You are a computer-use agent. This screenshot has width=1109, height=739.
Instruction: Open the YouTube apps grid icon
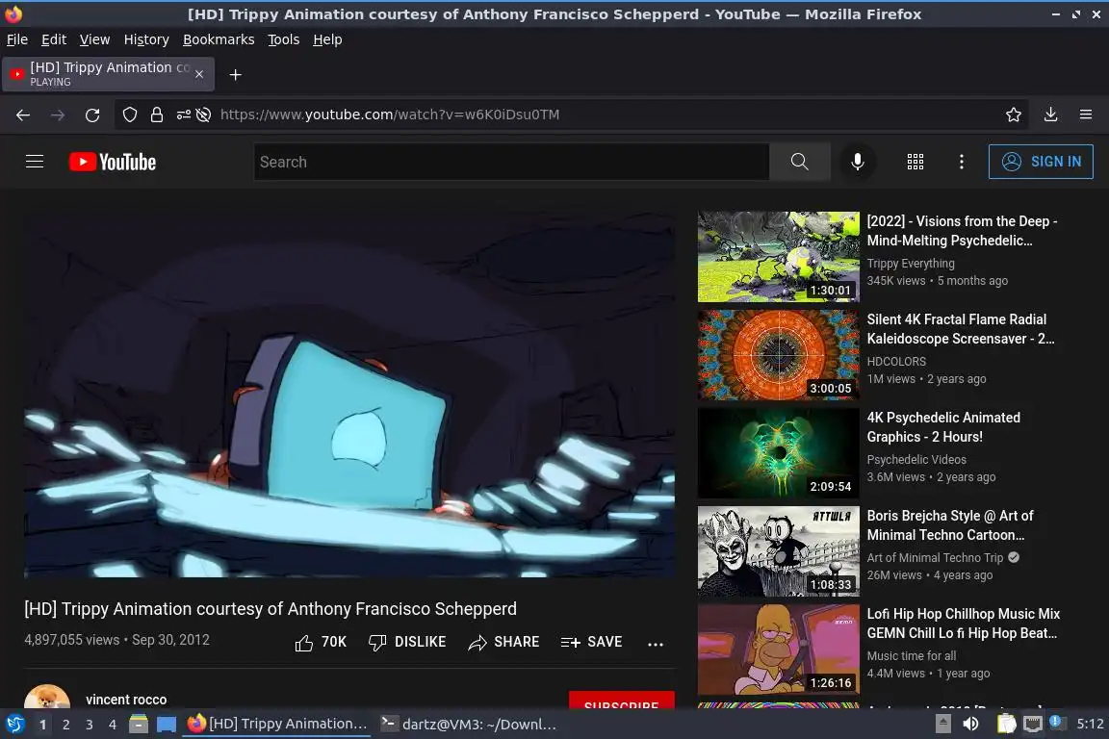[916, 162]
